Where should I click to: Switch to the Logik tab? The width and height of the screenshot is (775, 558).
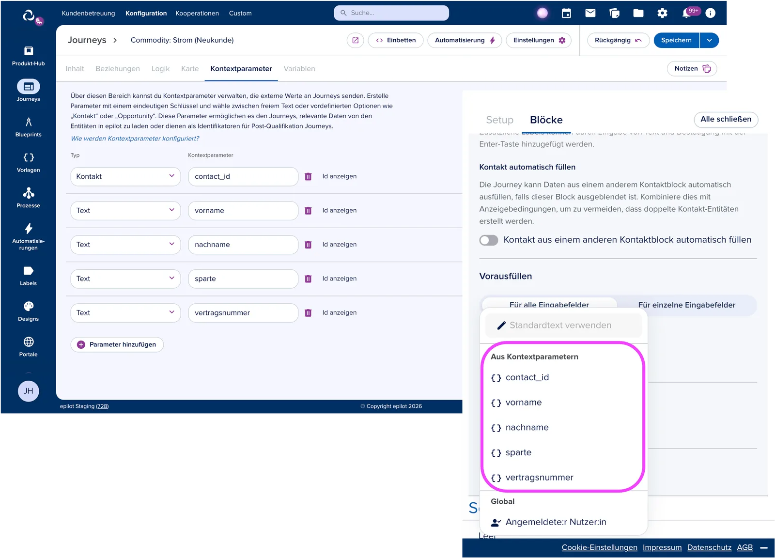pyautogui.click(x=160, y=69)
